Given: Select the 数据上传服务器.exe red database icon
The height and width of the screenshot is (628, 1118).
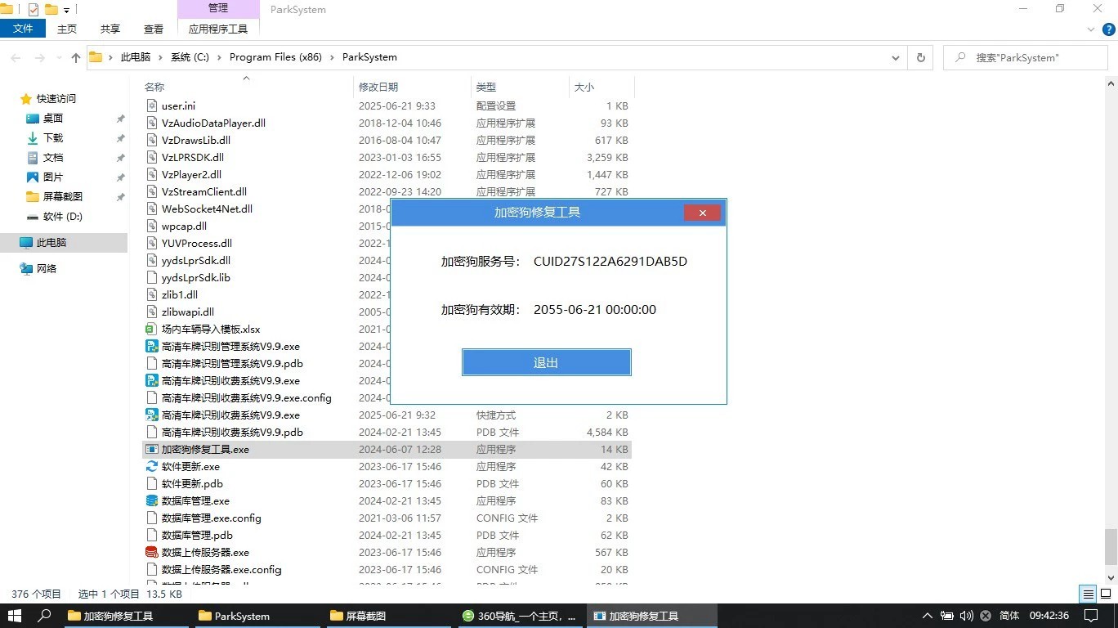Looking at the screenshot, I should (x=151, y=553).
